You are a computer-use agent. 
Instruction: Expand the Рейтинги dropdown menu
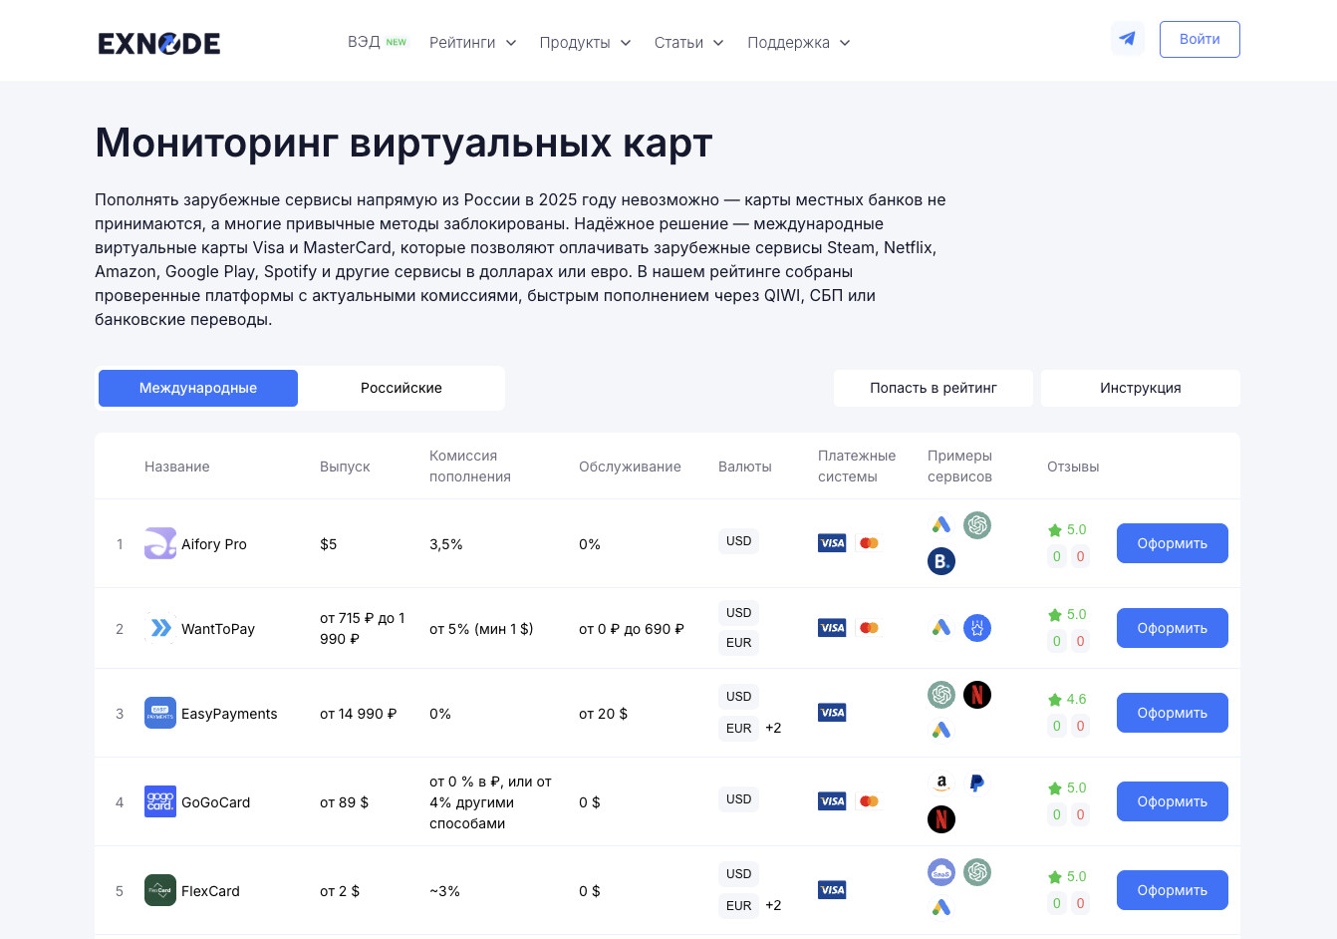pyautogui.click(x=473, y=43)
